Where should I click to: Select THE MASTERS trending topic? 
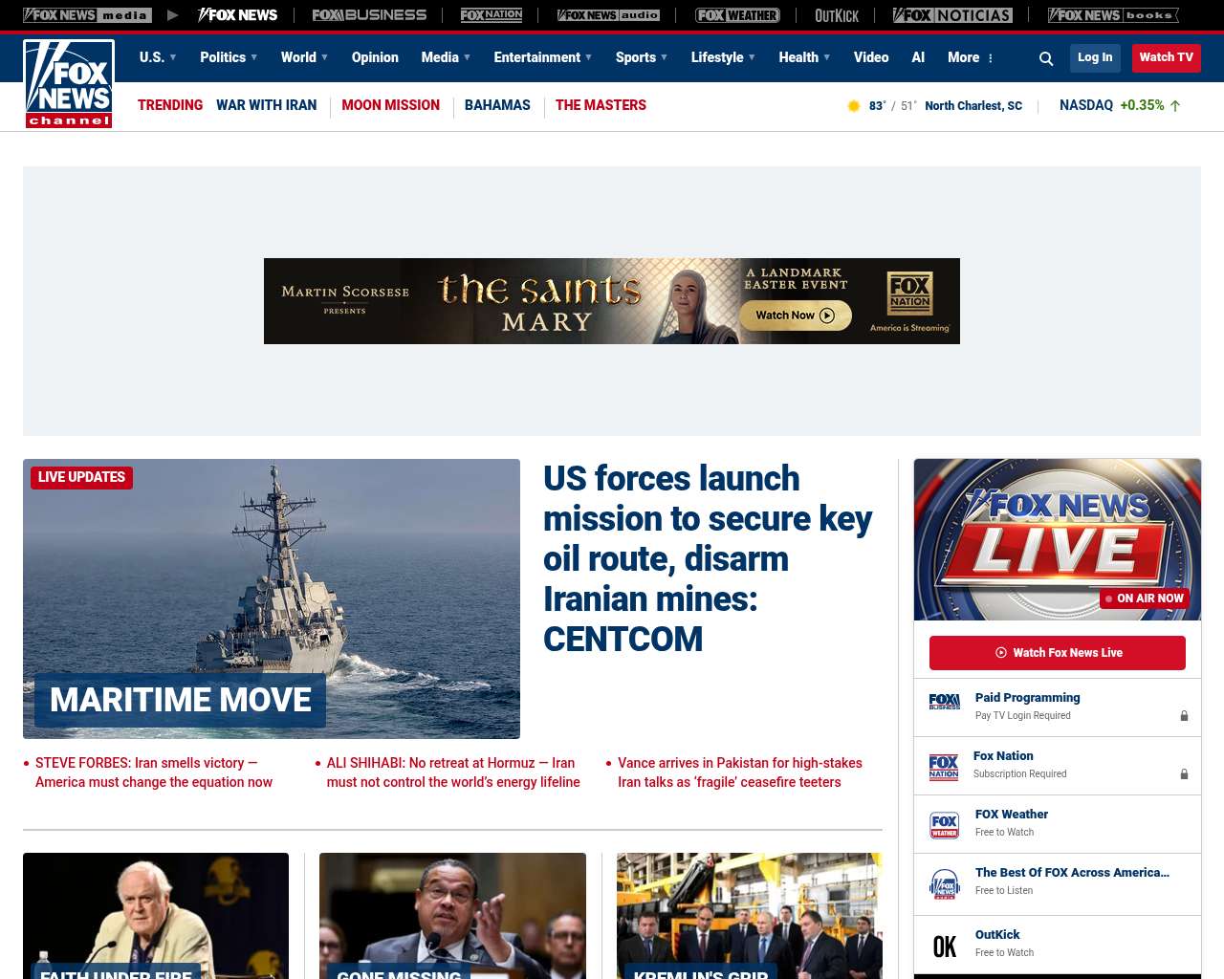click(x=601, y=105)
